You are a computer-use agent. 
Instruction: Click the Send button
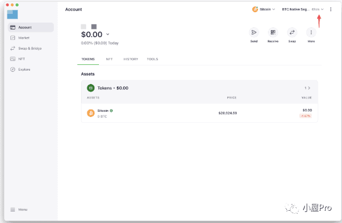click(x=254, y=32)
